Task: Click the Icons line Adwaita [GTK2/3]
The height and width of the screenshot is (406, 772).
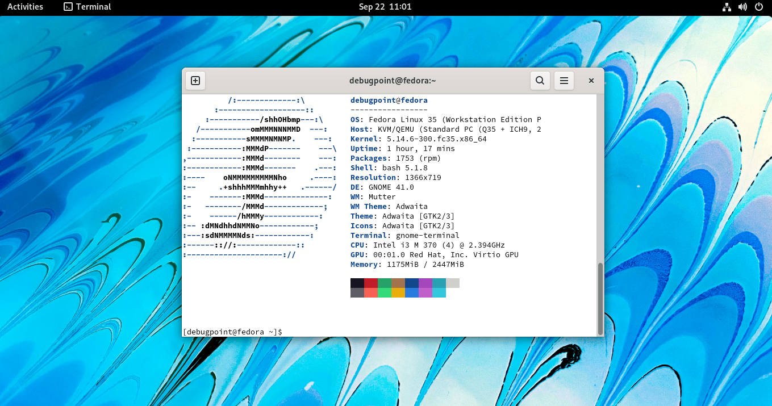Action: point(403,226)
